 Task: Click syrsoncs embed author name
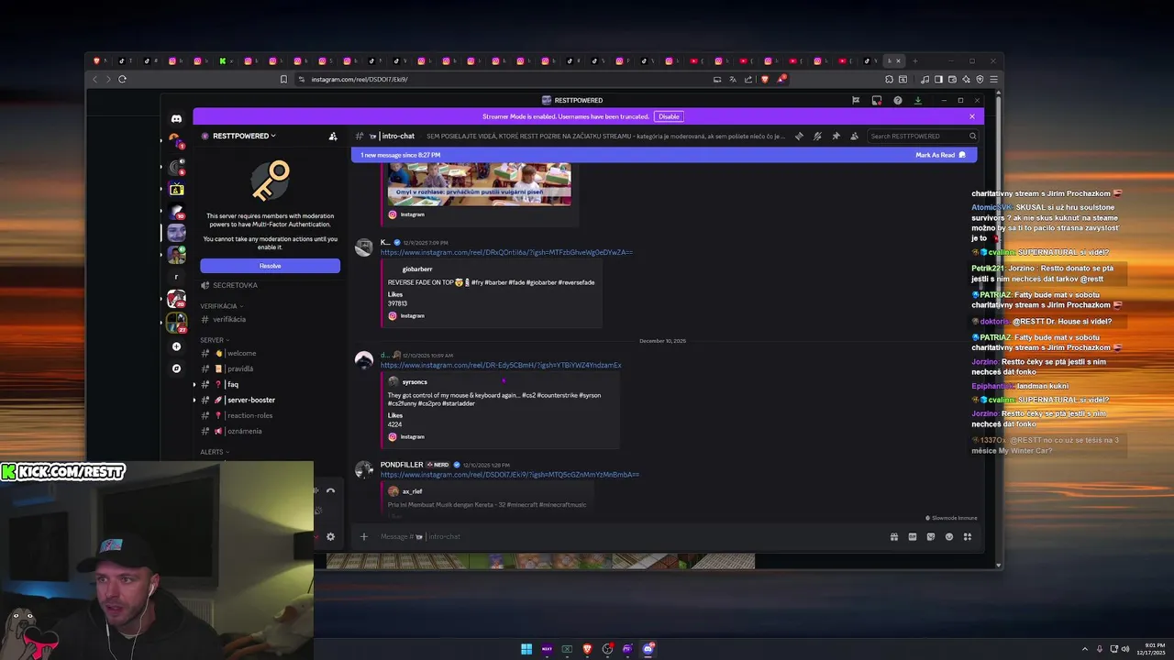pos(415,382)
